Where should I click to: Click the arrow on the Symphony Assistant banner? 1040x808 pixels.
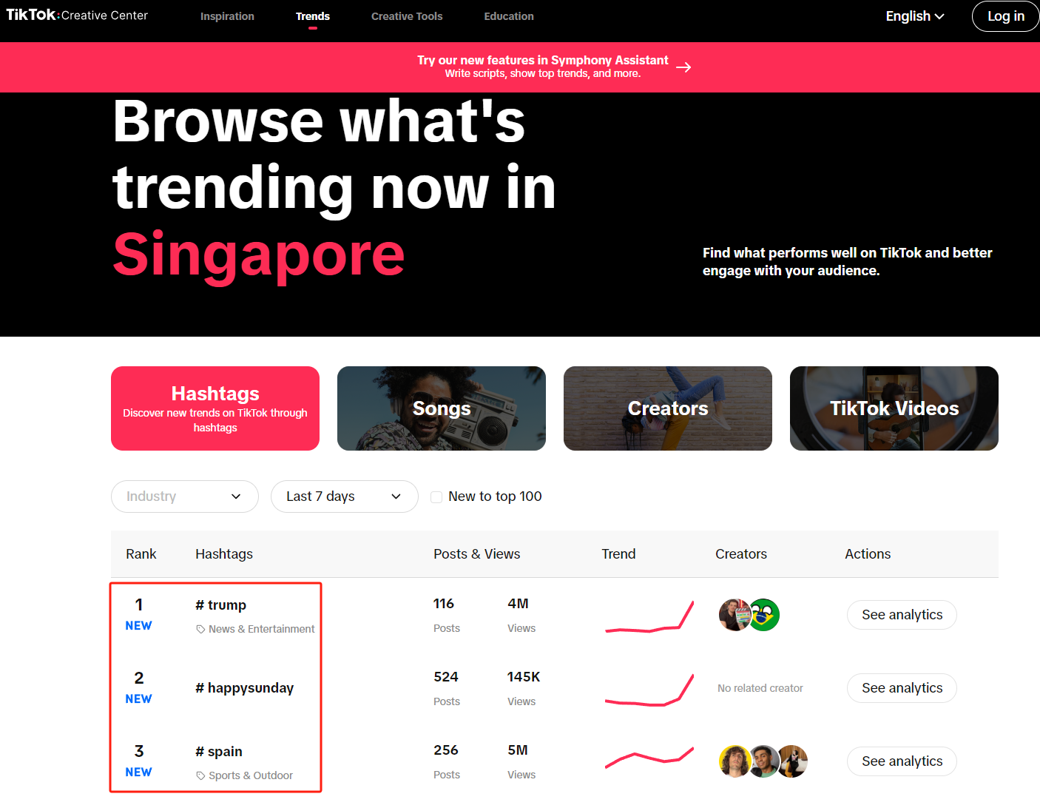coord(683,67)
